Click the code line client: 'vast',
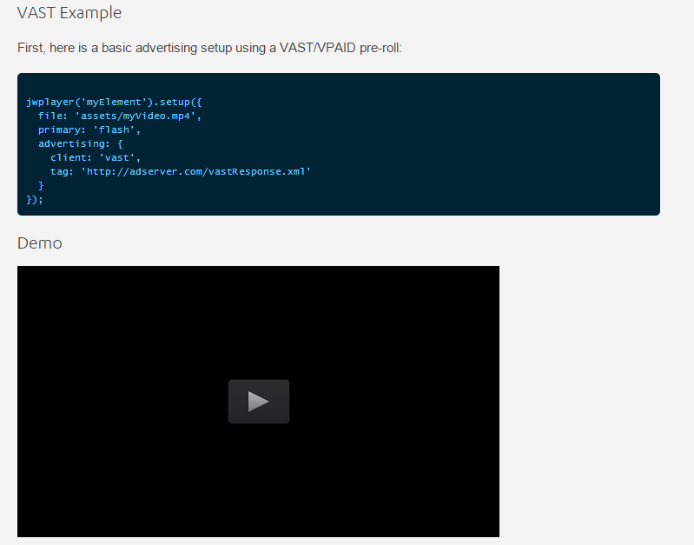This screenshot has height=545, width=694. pos(96,157)
